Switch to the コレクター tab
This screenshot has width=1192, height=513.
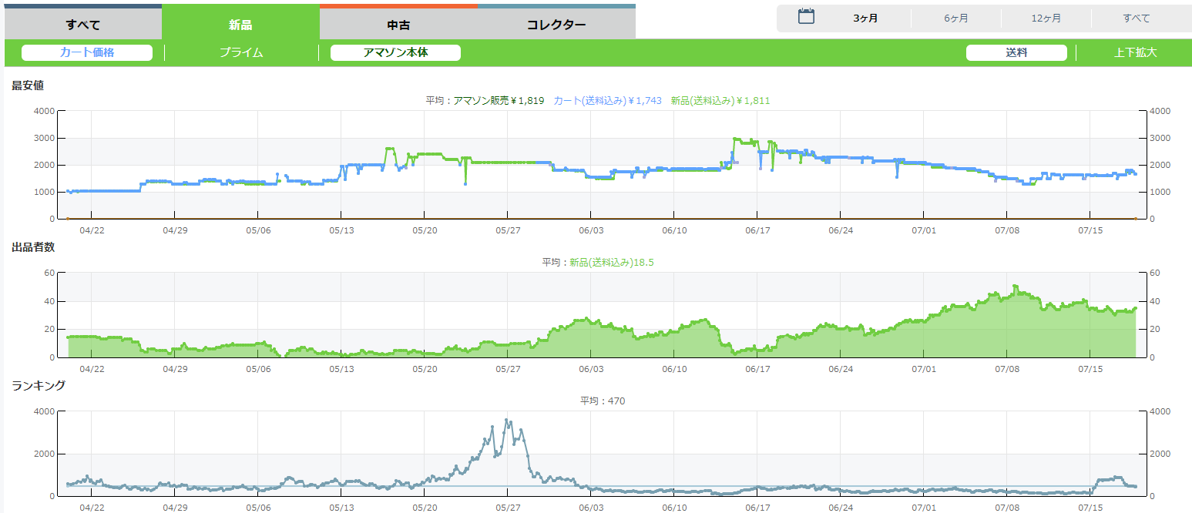click(x=556, y=25)
